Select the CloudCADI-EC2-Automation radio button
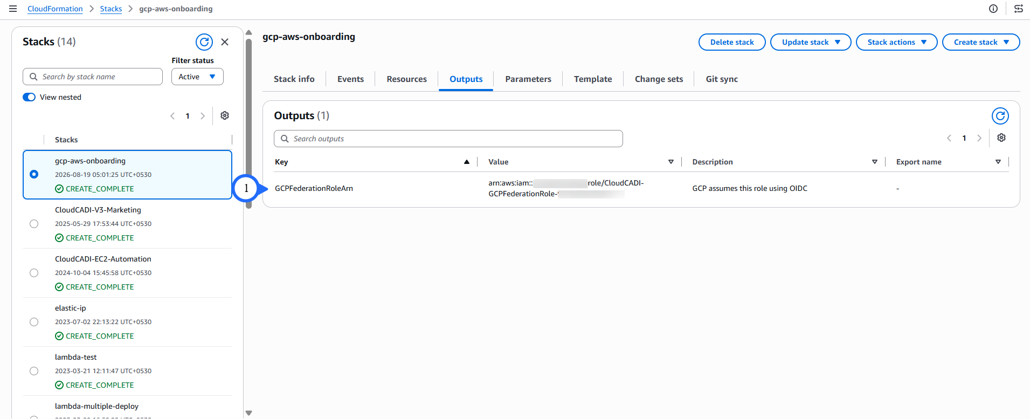The height and width of the screenshot is (419, 1030). tap(34, 273)
